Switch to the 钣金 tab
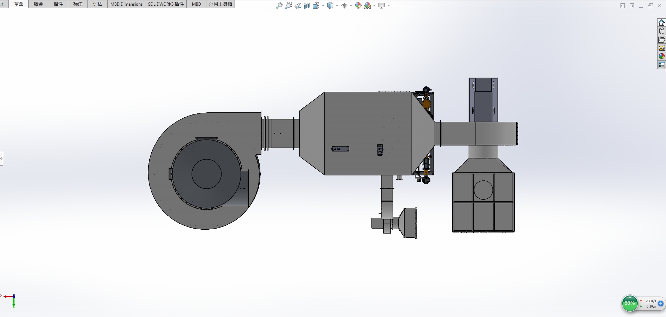The image size is (666, 317). [x=38, y=4]
